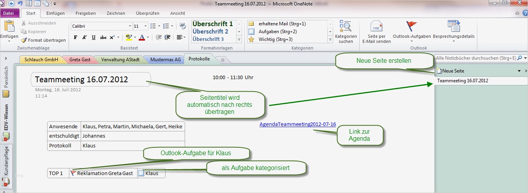
Task: Click the create new section tab star icon
Action: [223, 60]
